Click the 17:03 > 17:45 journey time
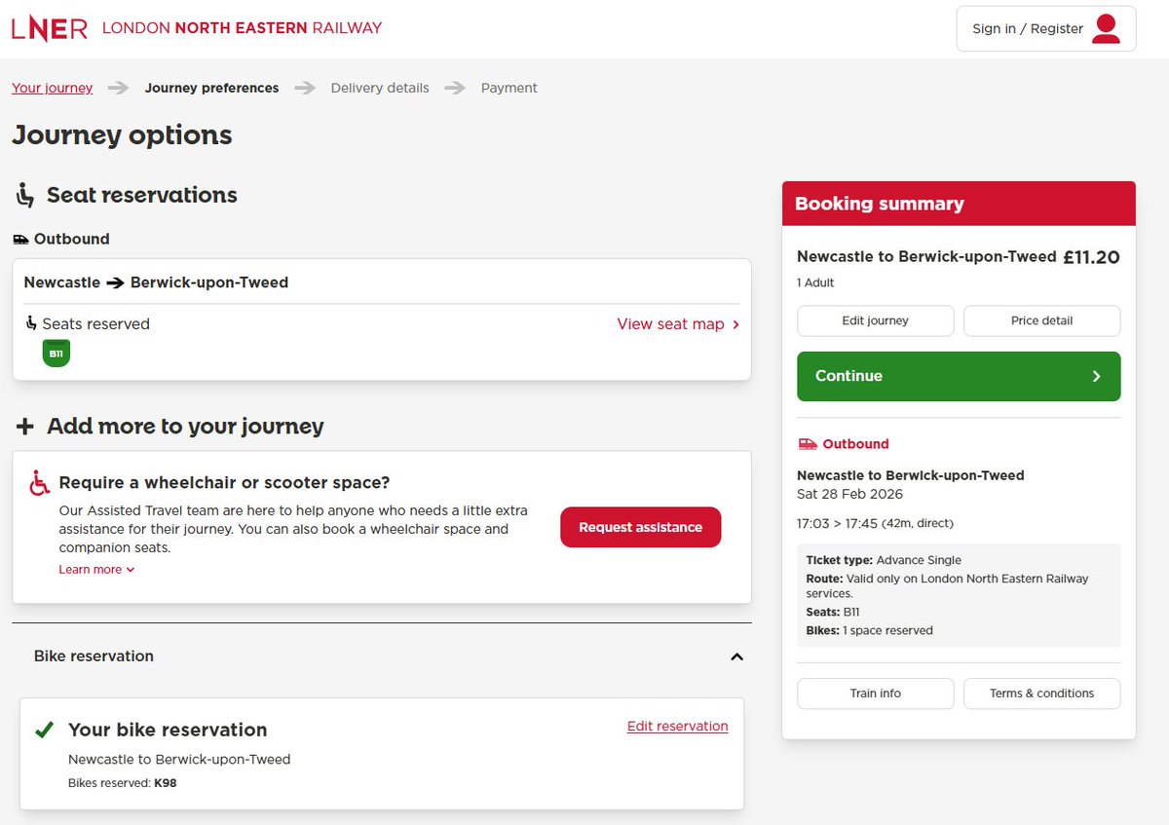Screen dimensions: 1169x825 [875, 523]
